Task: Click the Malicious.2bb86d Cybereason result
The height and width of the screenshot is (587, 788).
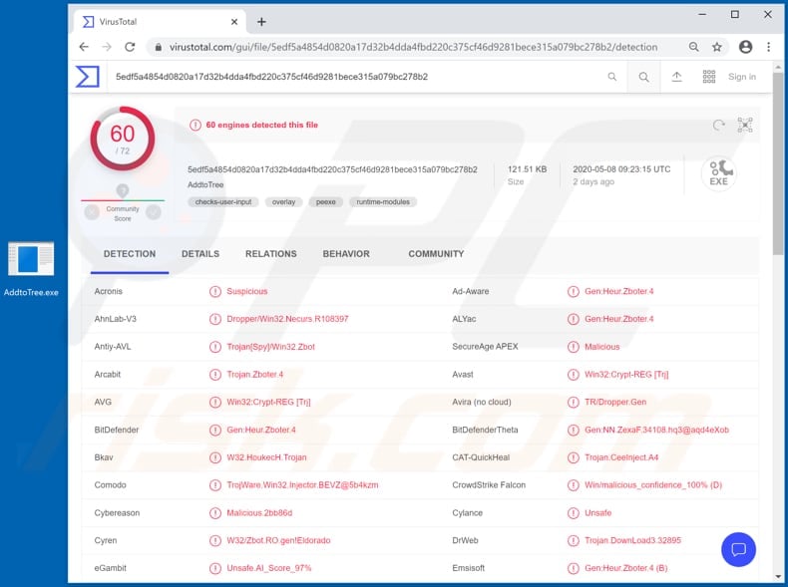Action: 259,513
